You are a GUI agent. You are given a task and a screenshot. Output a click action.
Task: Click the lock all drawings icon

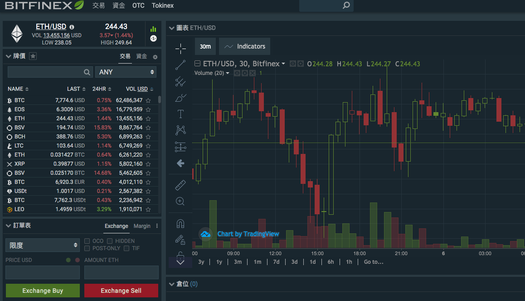180,256
